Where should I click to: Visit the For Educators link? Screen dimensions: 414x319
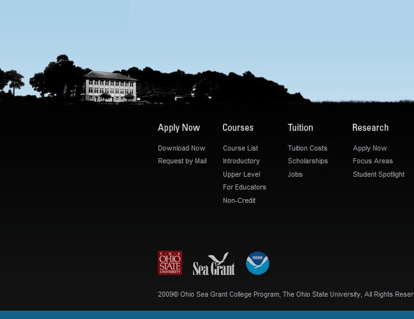point(244,187)
